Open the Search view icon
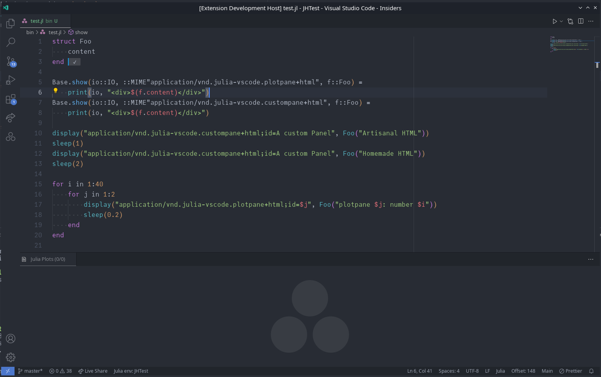The width and height of the screenshot is (601, 377). coord(11,42)
